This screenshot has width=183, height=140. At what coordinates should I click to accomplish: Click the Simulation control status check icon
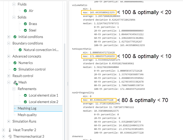15,69
